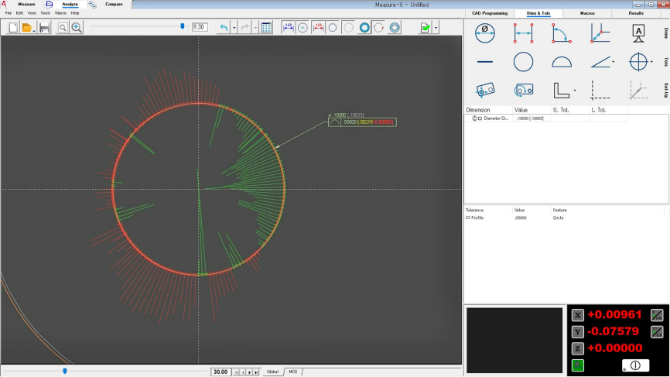
Task: Click the dashed axes origin icon
Action: pyautogui.click(x=600, y=91)
